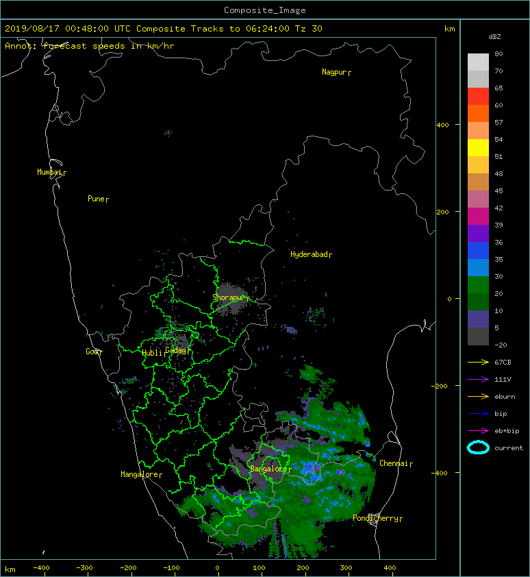Screen dimensions: 530x577
Task: Click the -20 value on the dBZ scale
Action: [501, 345]
